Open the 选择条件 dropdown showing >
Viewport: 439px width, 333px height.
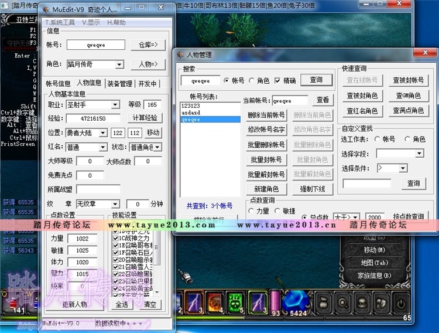point(402,168)
